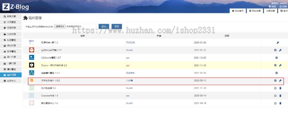Open author link zx.asd in 静态管理中心 row

pyautogui.click(x=129, y=103)
